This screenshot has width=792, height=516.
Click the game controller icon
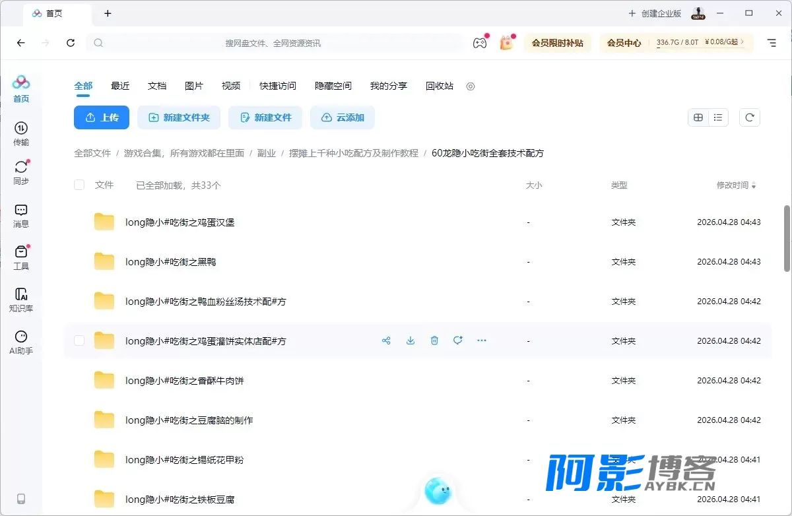480,43
